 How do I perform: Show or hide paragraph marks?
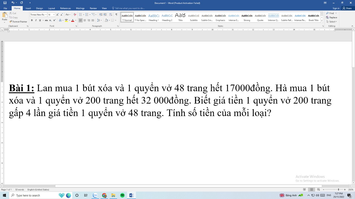(116, 15)
